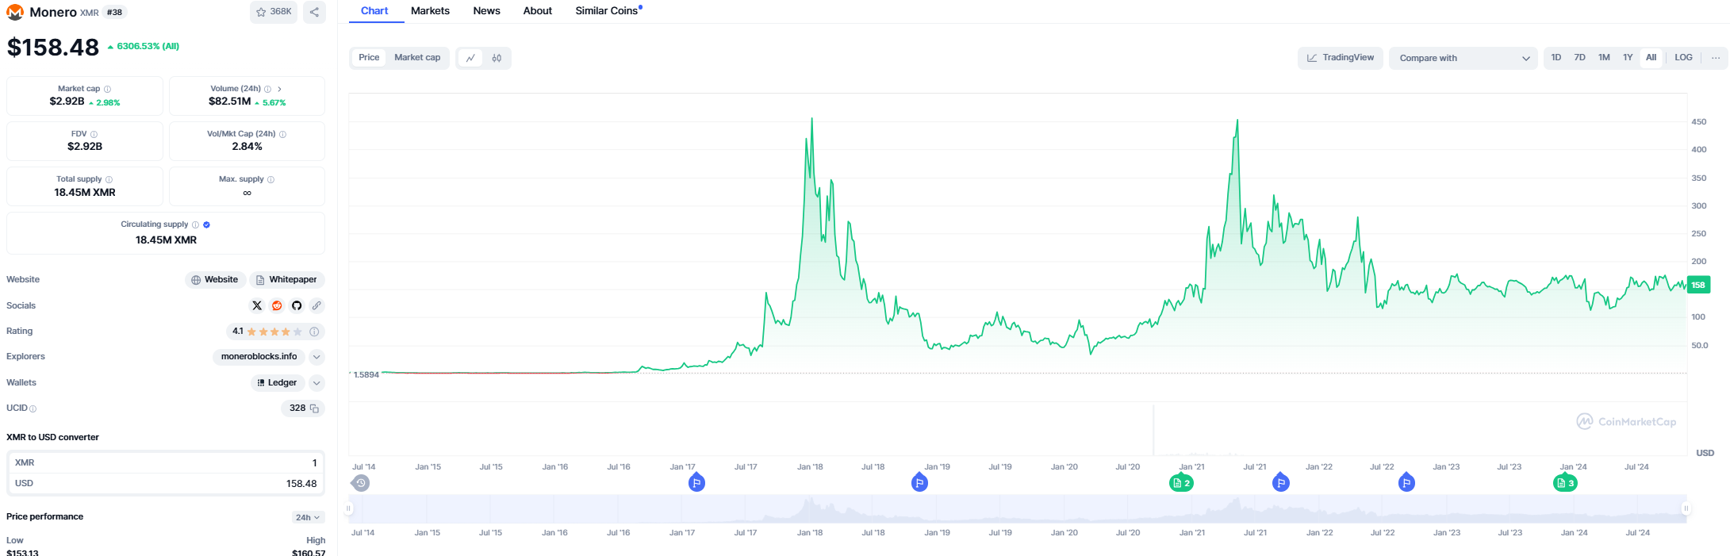Open Total supply info icon
This screenshot has height=556, width=1730.
click(x=109, y=179)
